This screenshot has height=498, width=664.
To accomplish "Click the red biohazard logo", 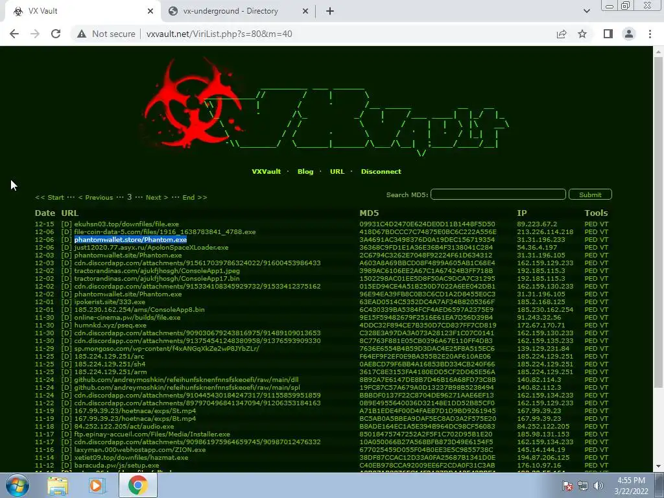I will click(x=192, y=102).
